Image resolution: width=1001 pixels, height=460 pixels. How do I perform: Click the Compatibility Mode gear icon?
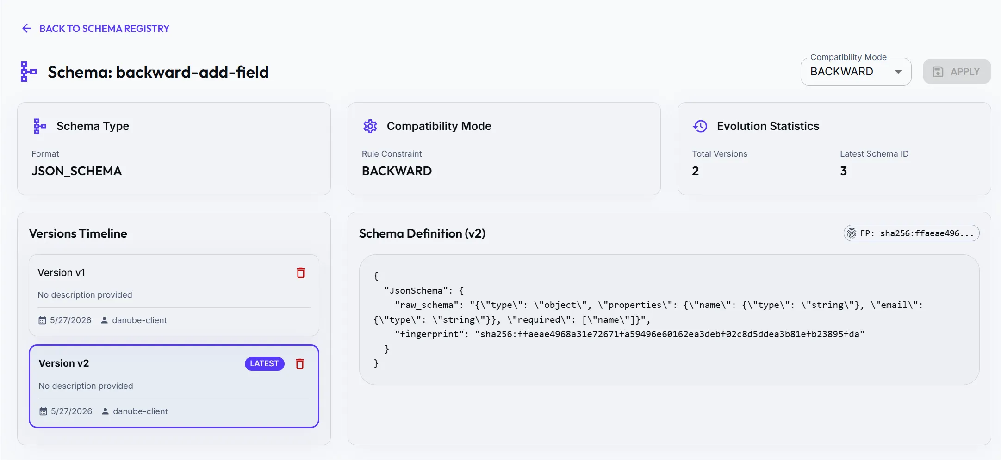pyautogui.click(x=370, y=126)
